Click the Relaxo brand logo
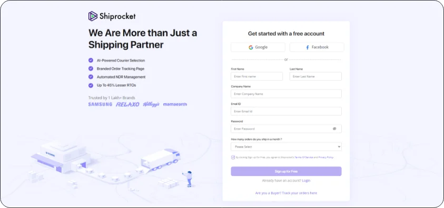The width and height of the screenshot is (444, 208). (127, 104)
